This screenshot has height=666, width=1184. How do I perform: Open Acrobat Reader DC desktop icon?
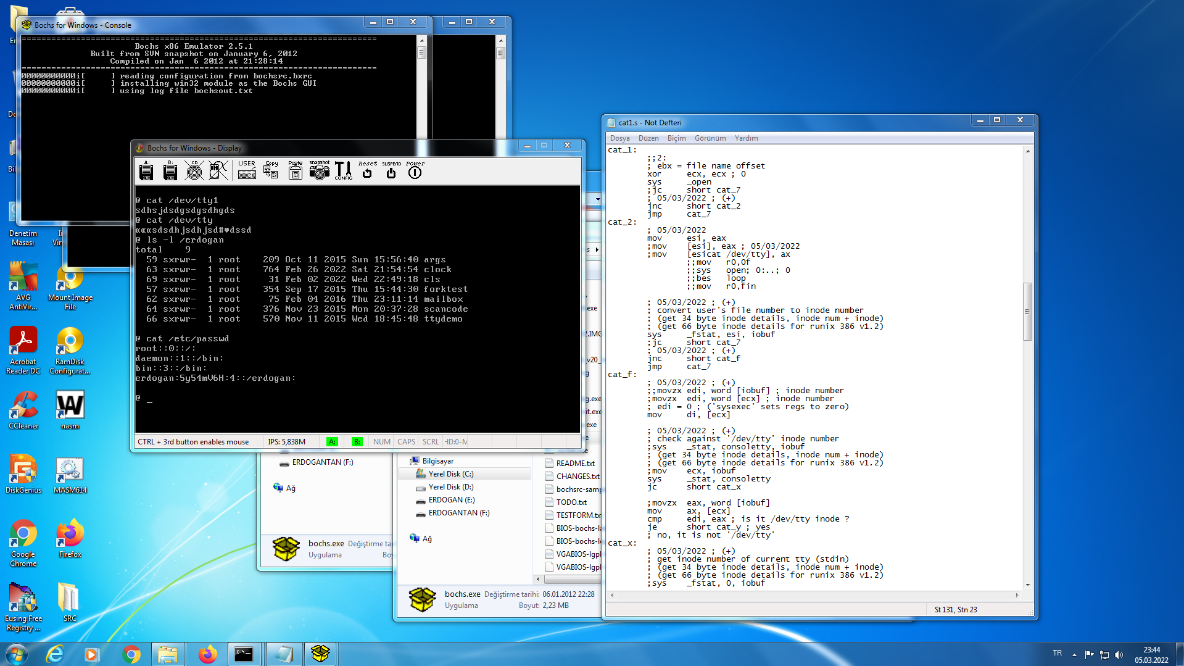[23, 351]
